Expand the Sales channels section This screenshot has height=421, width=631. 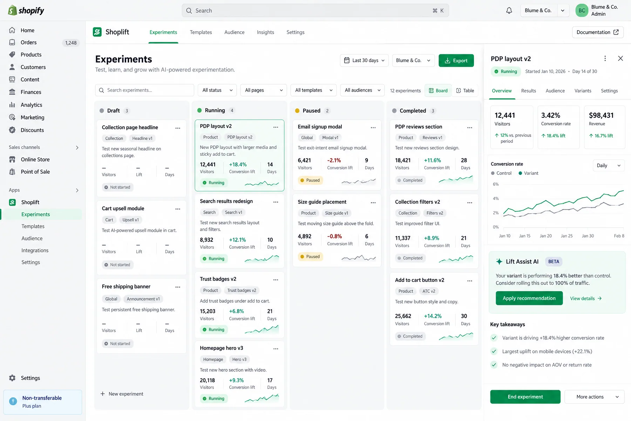click(77, 147)
